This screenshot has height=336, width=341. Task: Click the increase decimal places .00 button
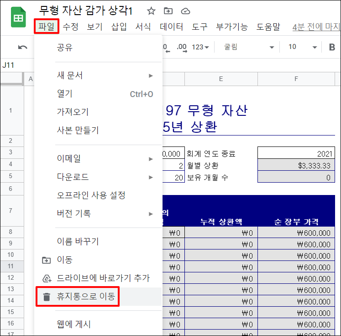(x=182, y=47)
